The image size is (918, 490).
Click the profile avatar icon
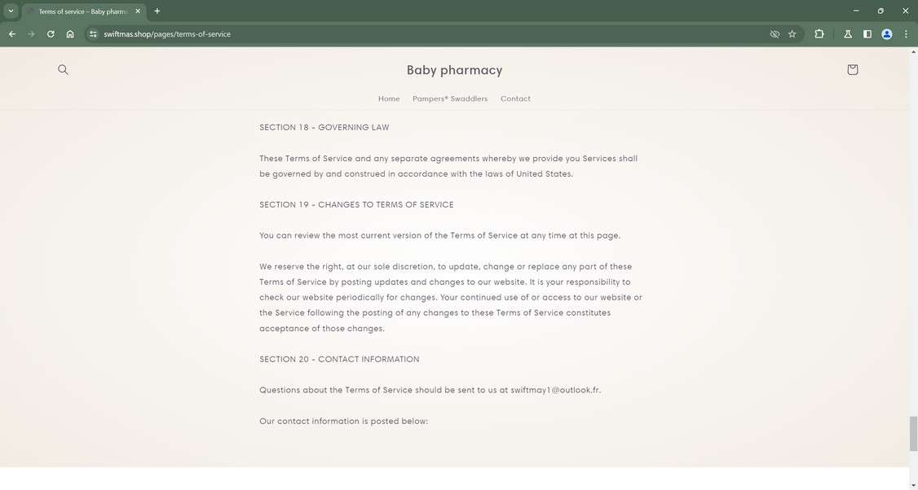886,33
